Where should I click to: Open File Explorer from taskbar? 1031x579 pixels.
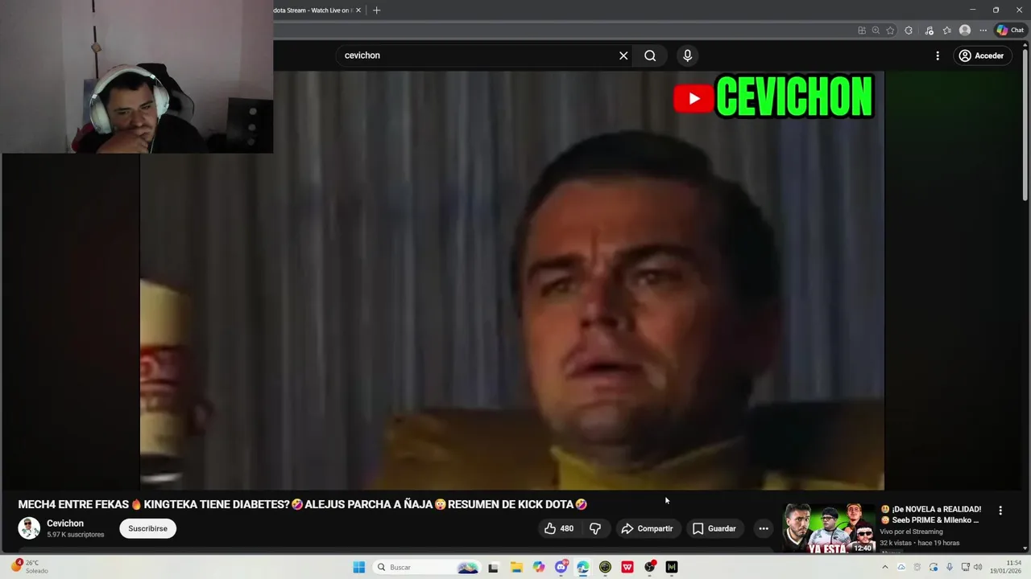[516, 567]
